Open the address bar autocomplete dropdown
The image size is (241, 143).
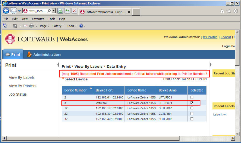[54, 11]
